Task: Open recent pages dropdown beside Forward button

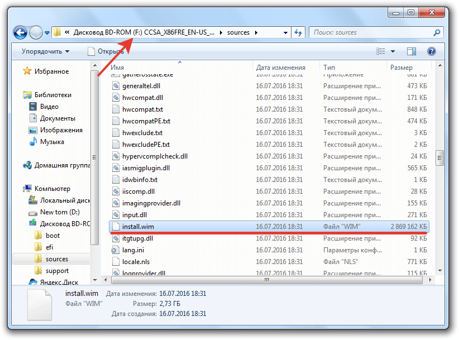Action: point(47,33)
